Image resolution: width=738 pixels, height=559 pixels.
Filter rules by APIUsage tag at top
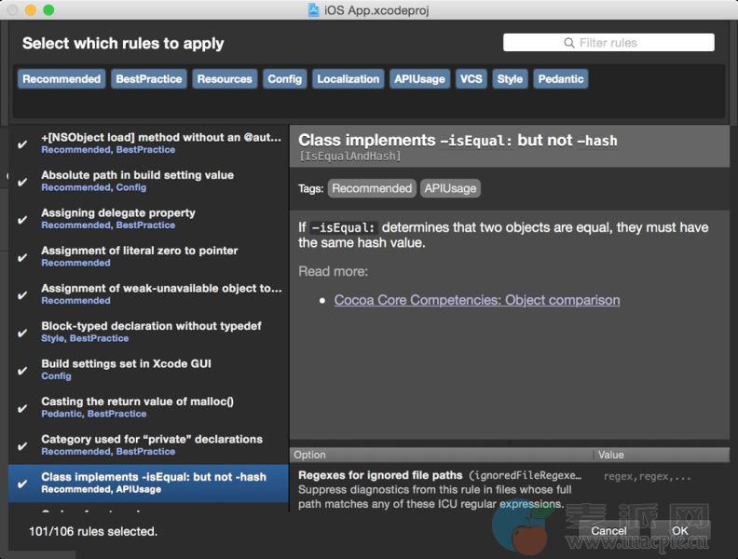(x=419, y=79)
